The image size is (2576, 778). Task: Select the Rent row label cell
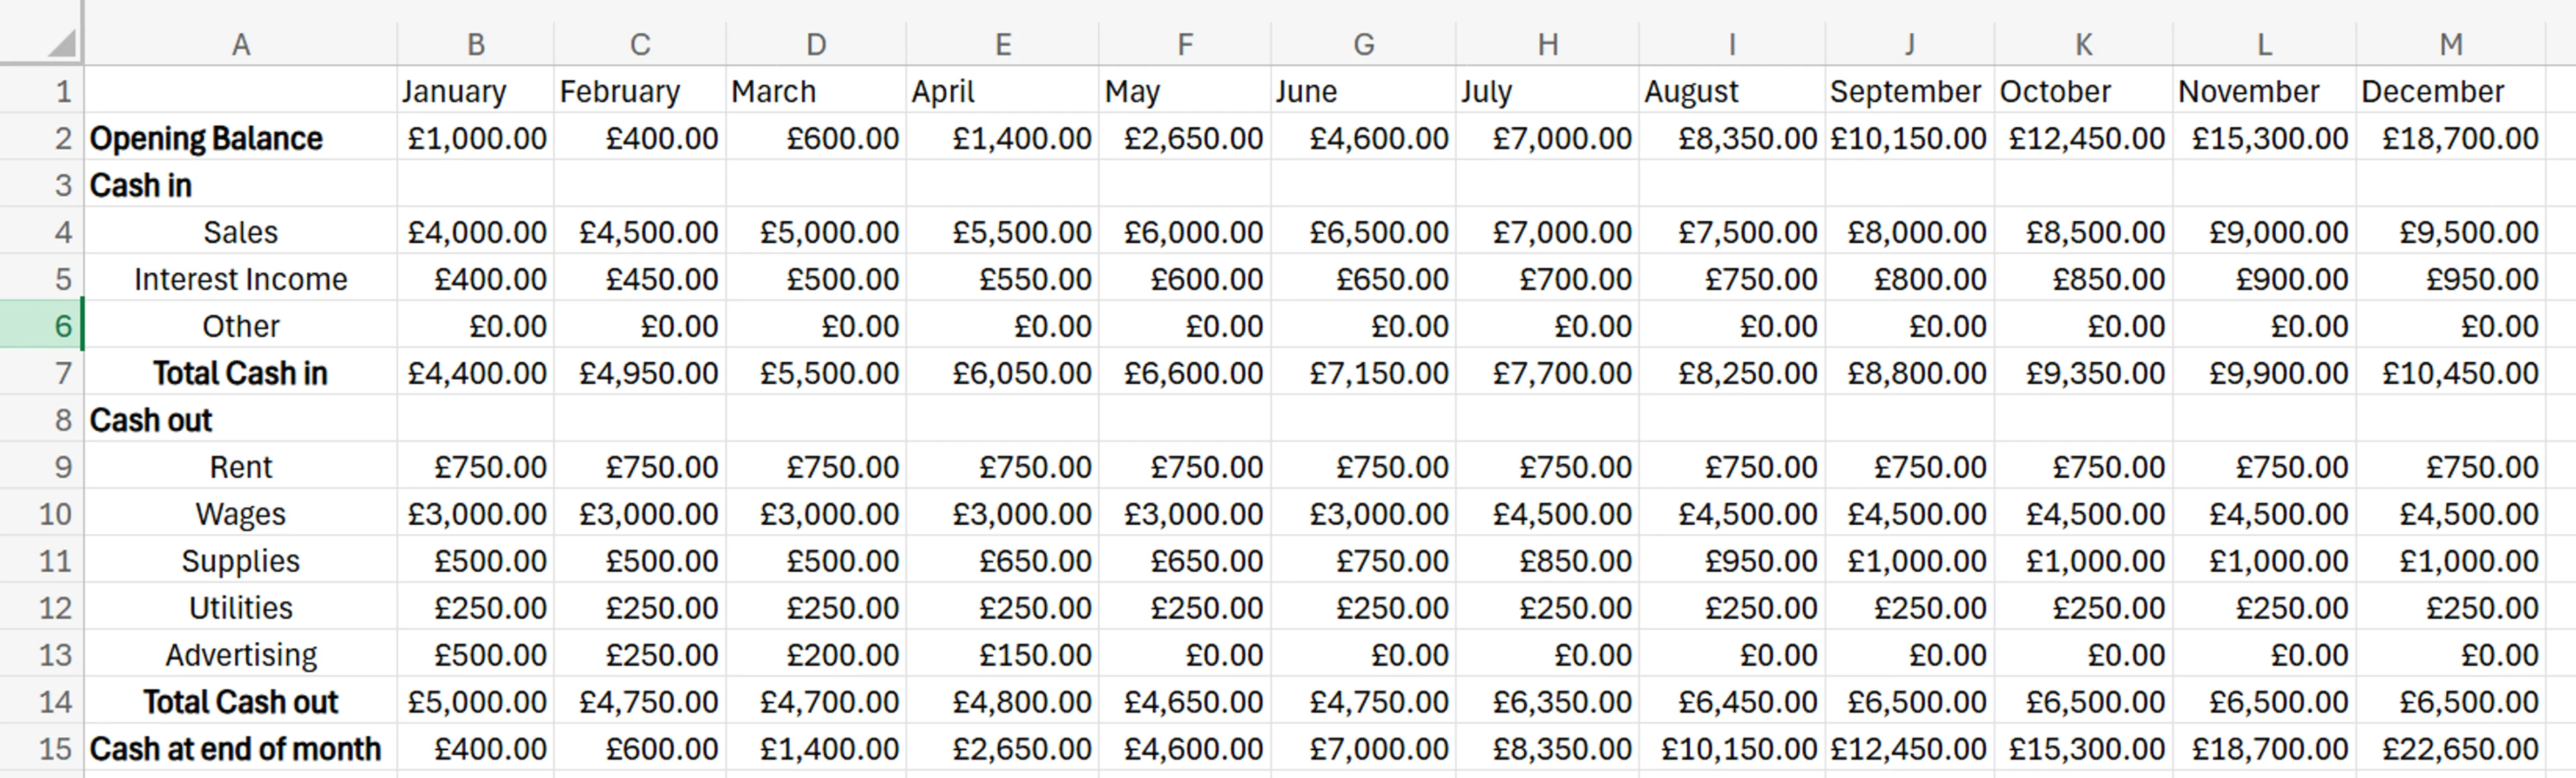click(240, 466)
